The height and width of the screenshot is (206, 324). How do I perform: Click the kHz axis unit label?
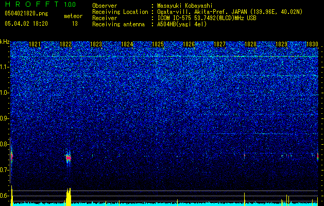(5, 42)
